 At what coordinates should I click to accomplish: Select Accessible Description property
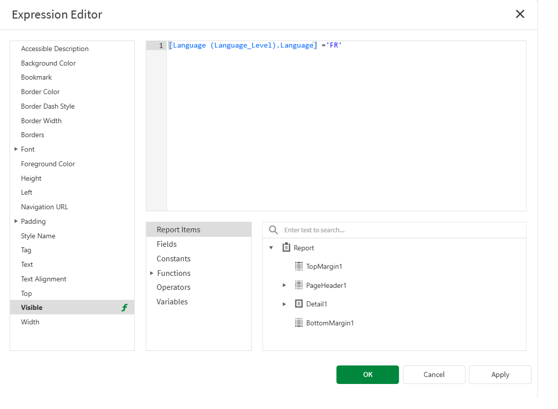point(55,49)
